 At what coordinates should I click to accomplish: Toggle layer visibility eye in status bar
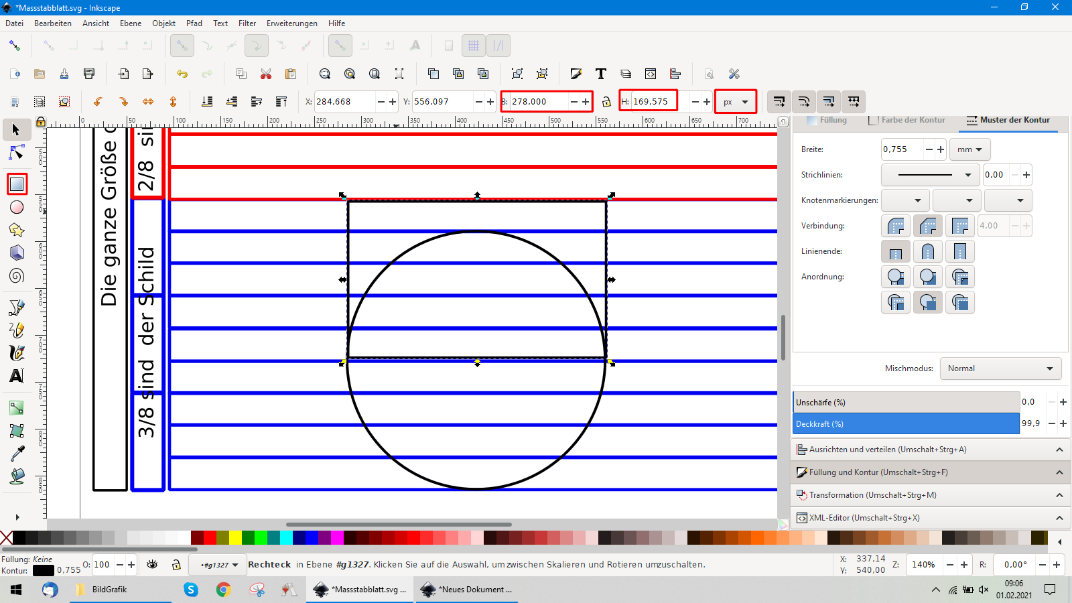coord(152,565)
